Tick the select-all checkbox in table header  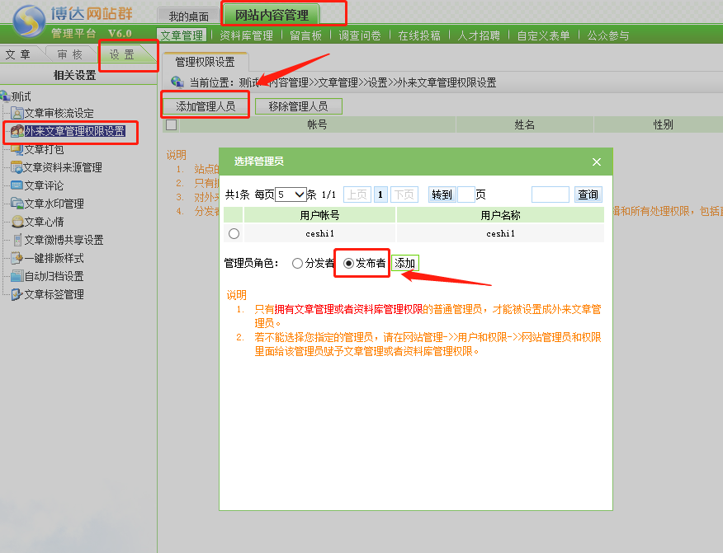(x=172, y=125)
